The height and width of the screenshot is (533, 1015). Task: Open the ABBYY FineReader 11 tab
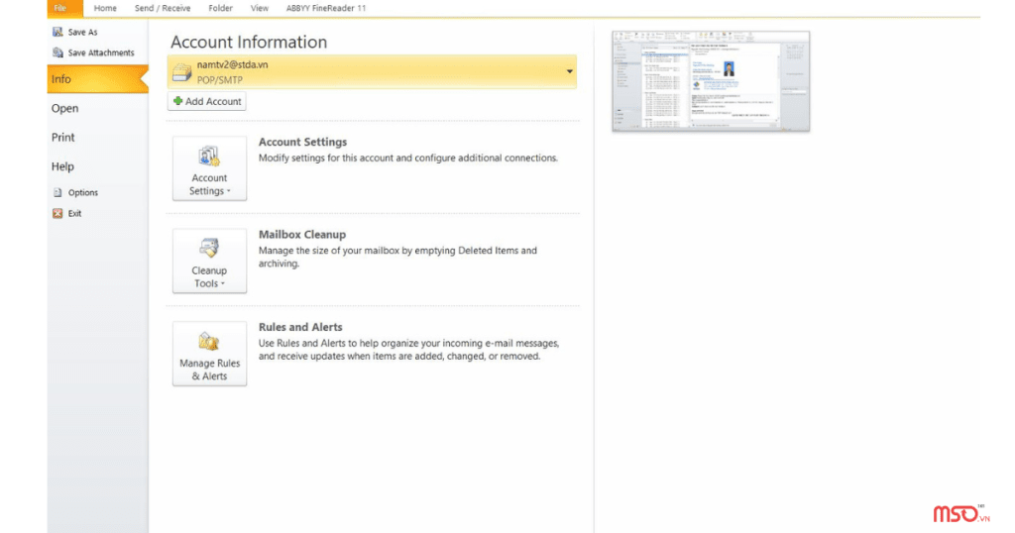(x=325, y=8)
